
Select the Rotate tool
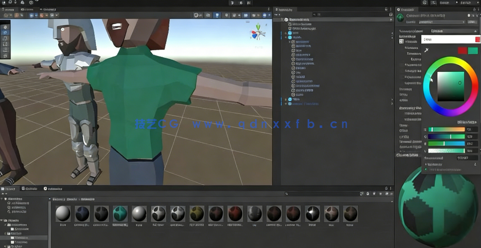click(5, 38)
